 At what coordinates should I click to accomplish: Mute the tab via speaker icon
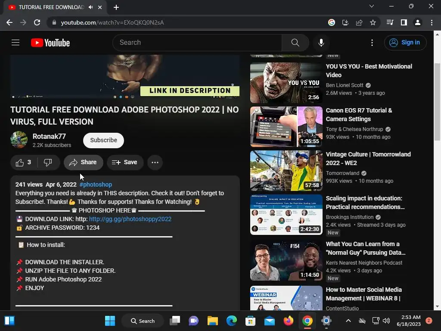(90, 7)
